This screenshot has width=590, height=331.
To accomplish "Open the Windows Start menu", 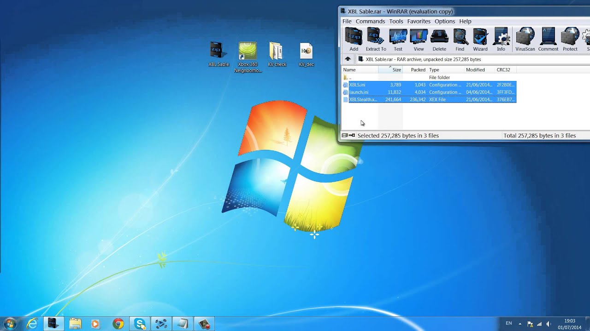I will (10, 324).
